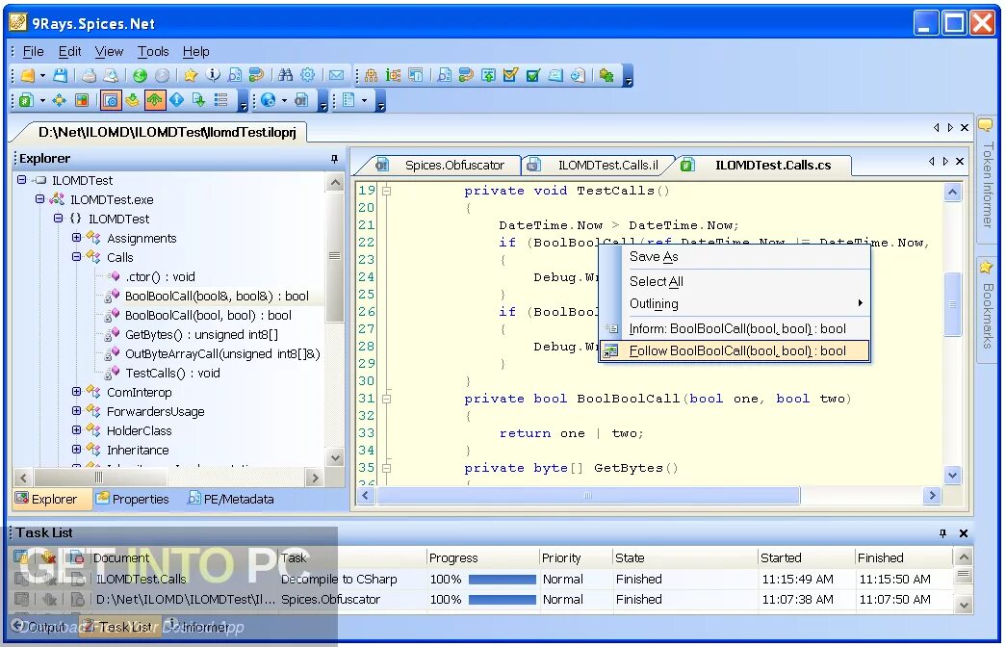Viewport: 1006px width, 647px height.
Task: Click the binoculars Find icon
Action: (286, 76)
